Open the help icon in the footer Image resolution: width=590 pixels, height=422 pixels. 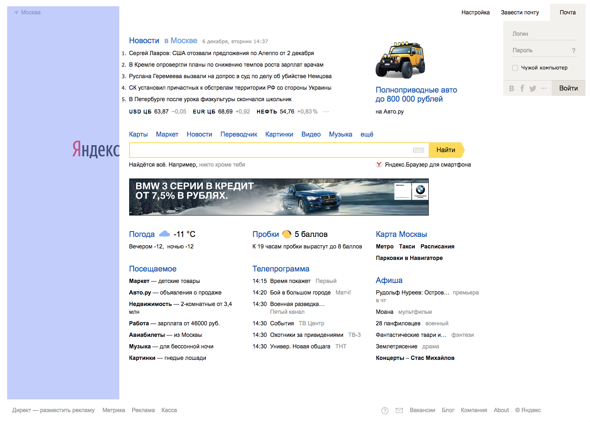click(x=385, y=410)
